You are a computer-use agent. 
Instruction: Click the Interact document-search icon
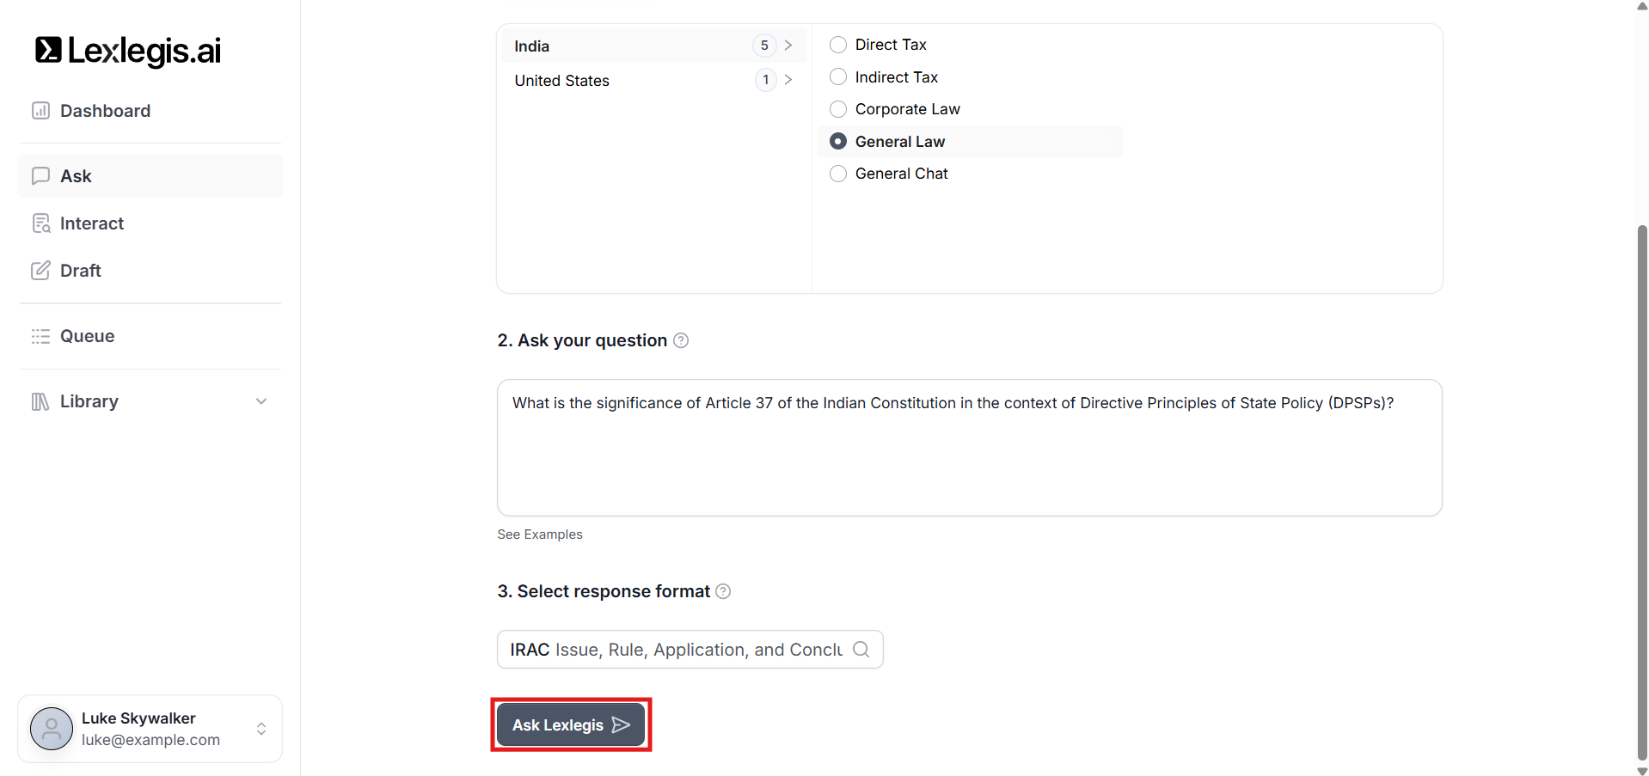pyautogui.click(x=40, y=223)
